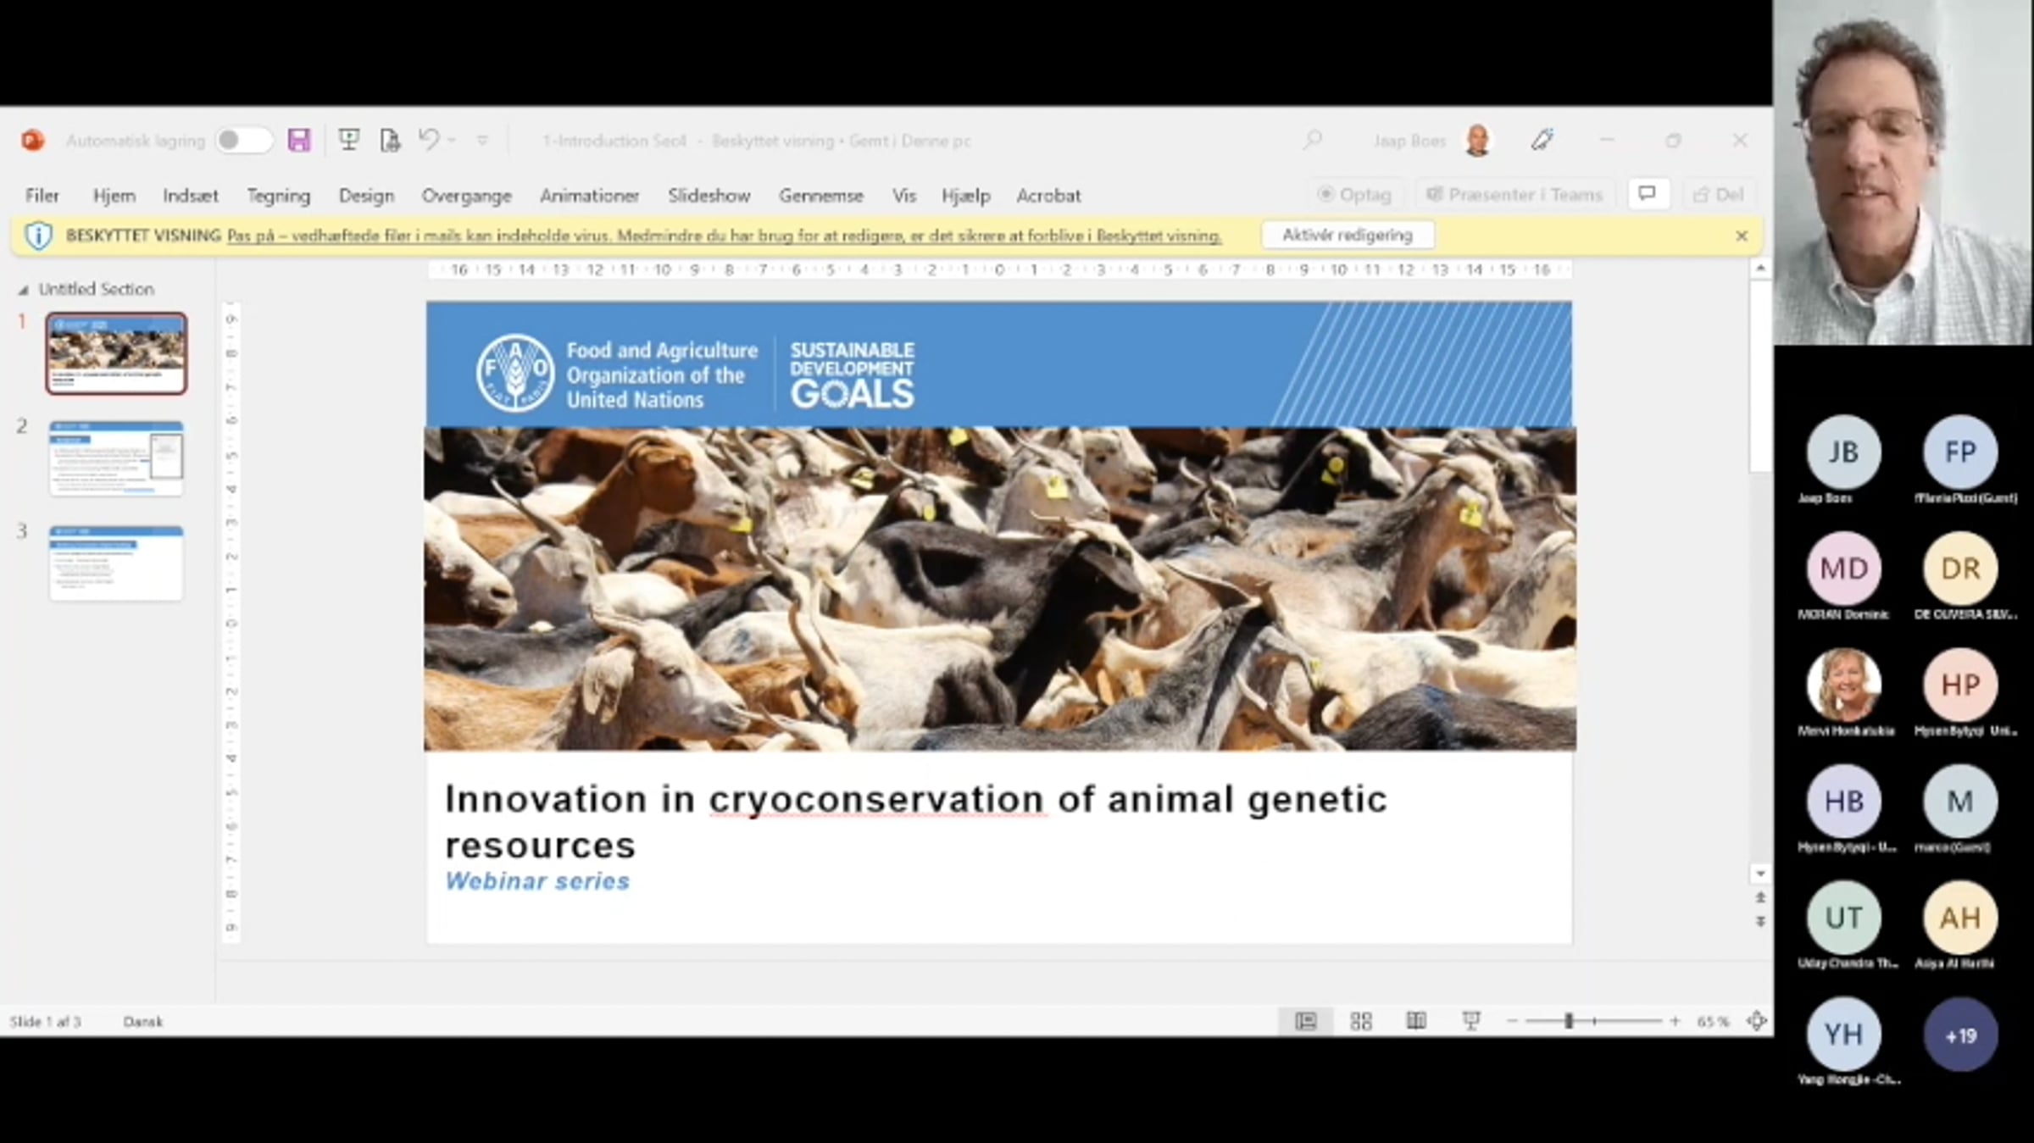Open the Slideshow ribbon tab
The image size is (2034, 1143).
coord(709,196)
